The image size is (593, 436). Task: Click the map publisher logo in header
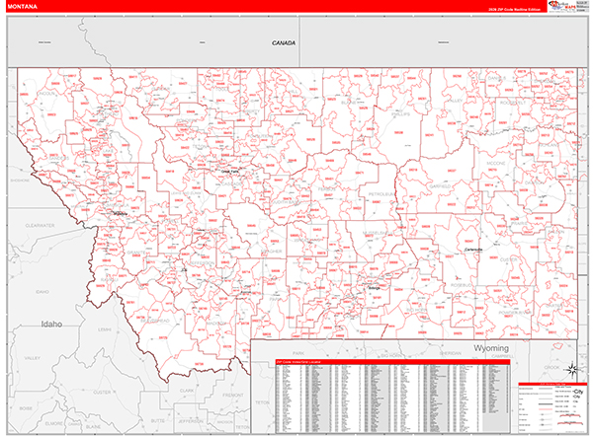click(x=562, y=7)
